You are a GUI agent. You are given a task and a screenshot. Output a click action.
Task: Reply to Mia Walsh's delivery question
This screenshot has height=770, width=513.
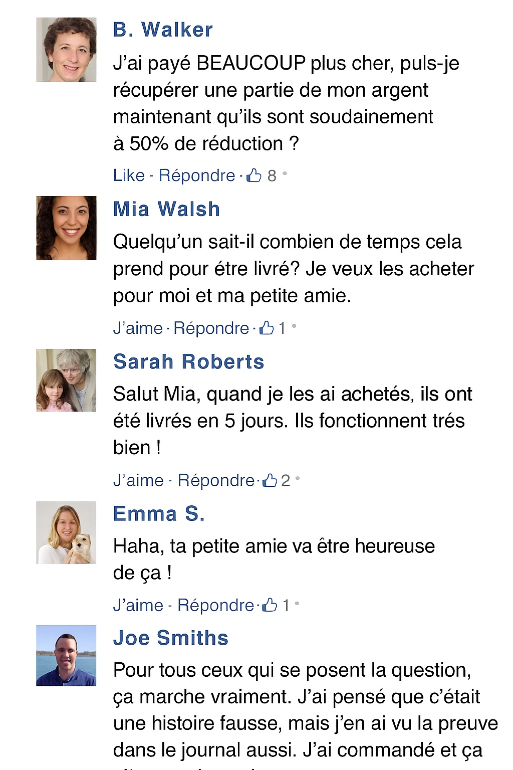(x=211, y=328)
